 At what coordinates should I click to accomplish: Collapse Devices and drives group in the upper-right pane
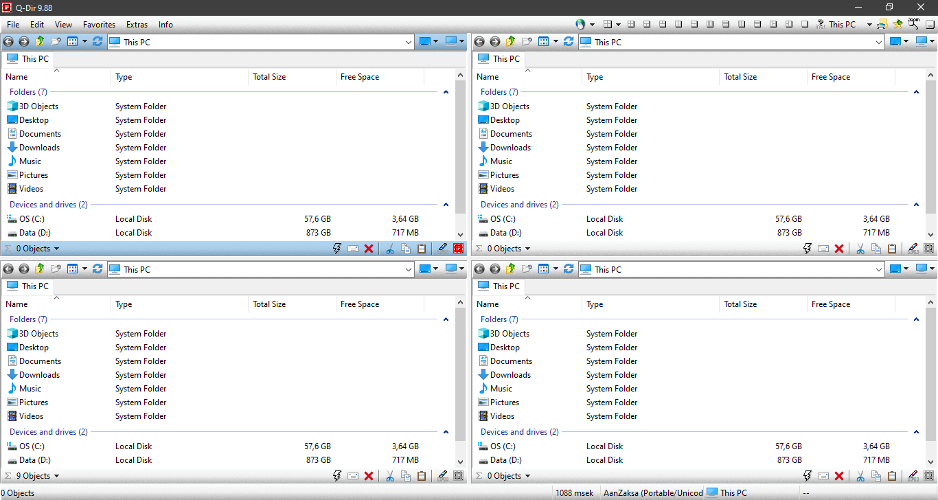click(x=916, y=205)
